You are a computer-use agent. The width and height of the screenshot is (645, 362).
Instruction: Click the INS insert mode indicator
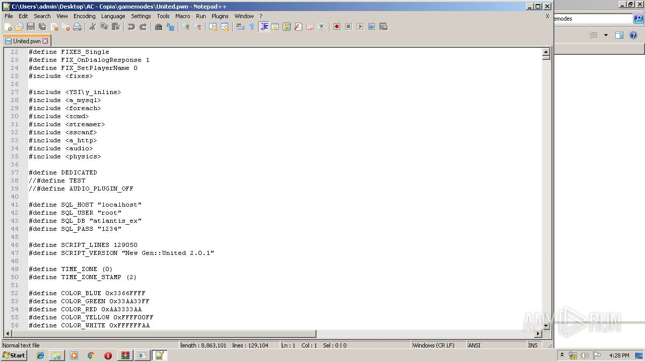click(x=533, y=345)
